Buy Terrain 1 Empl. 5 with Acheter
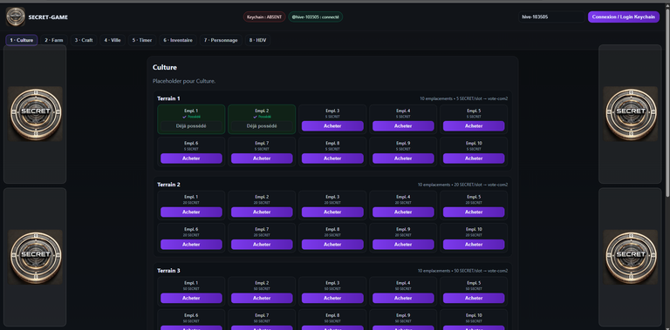The height and width of the screenshot is (330, 670). tap(474, 125)
